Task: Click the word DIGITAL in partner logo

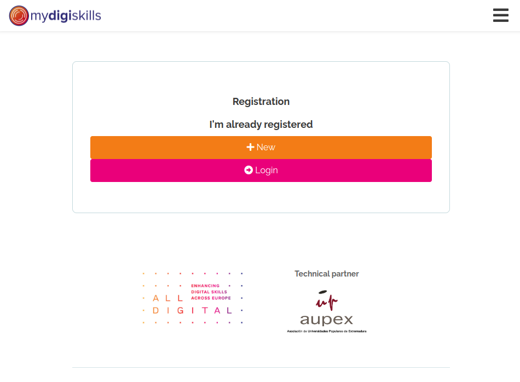Action: [x=192, y=310]
